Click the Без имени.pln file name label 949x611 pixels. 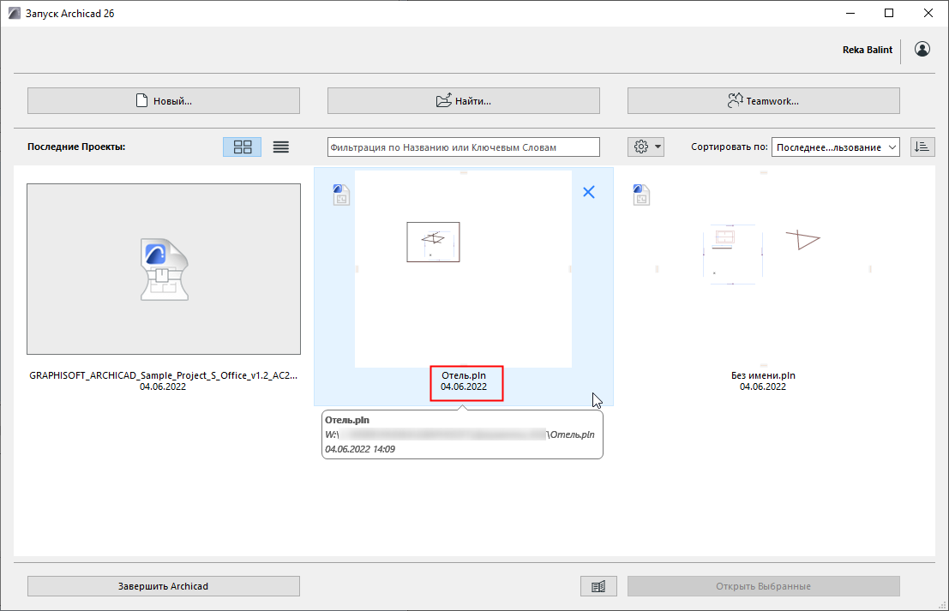point(763,375)
